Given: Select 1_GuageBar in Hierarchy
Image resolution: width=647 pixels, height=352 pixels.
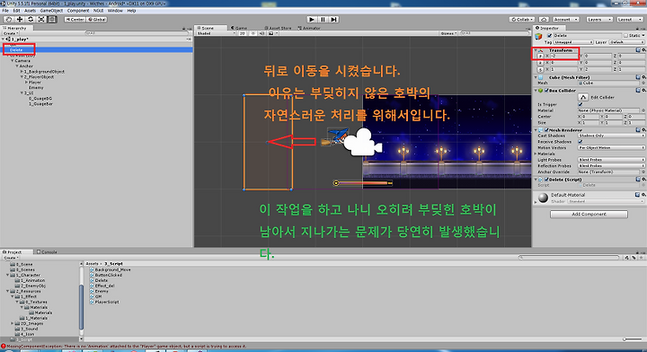Looking at the screenshot, I should tap(40, 104).
